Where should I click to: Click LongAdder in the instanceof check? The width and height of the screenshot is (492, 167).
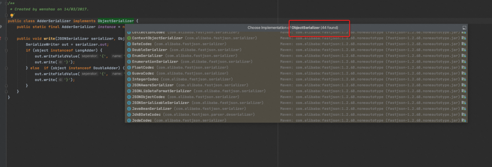coord(85,50)
